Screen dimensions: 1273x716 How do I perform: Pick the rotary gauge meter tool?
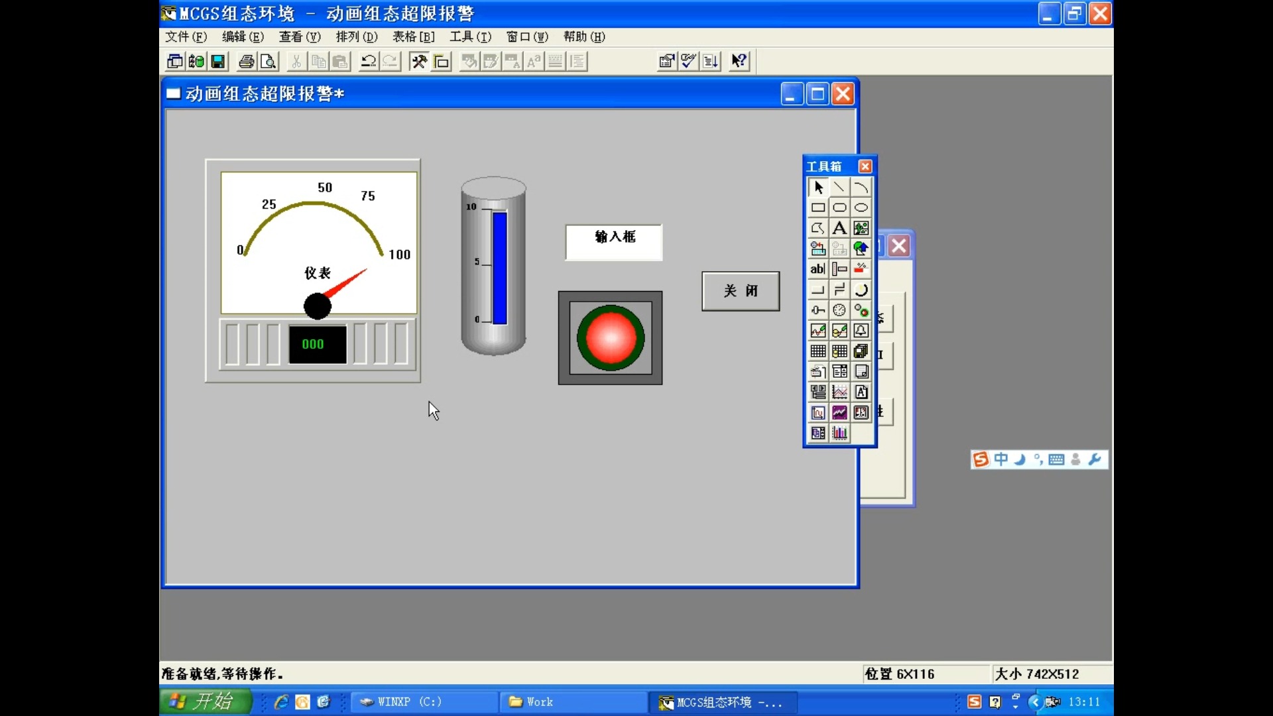click(839, 310)
